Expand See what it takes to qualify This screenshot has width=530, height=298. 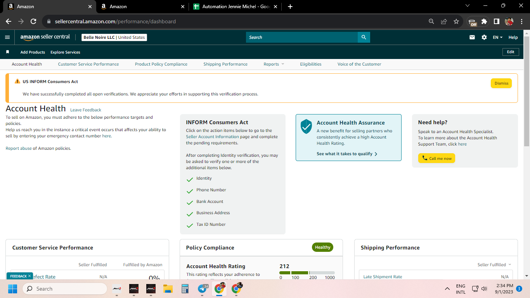click(347, 154)
